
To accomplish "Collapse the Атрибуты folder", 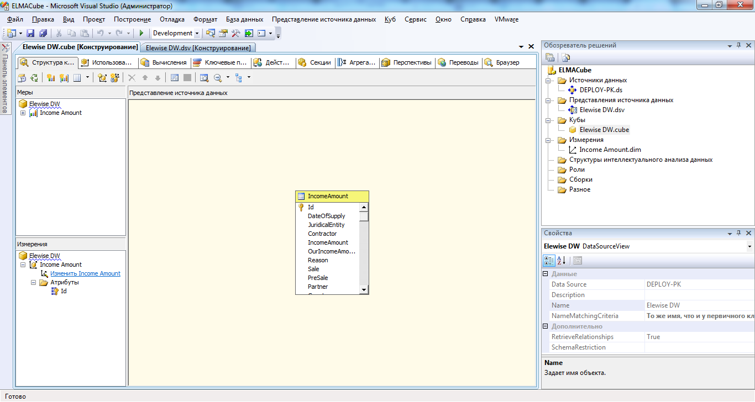I will pyautogui.click(x=33, y=282).
